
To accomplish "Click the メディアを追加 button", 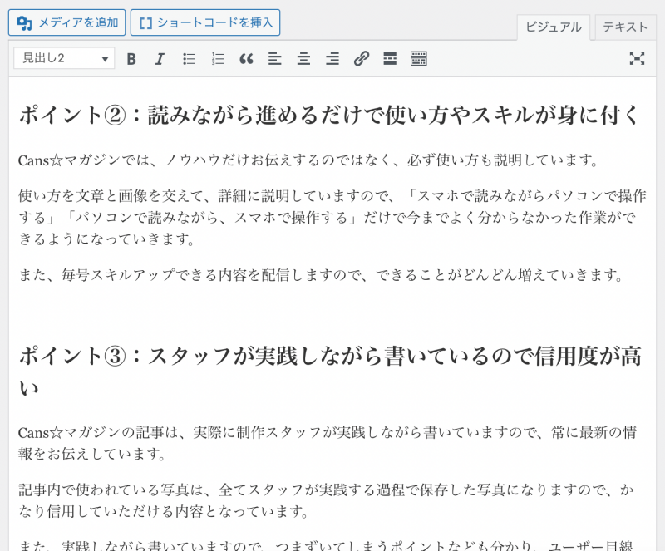I will click(x=66, y=22).
